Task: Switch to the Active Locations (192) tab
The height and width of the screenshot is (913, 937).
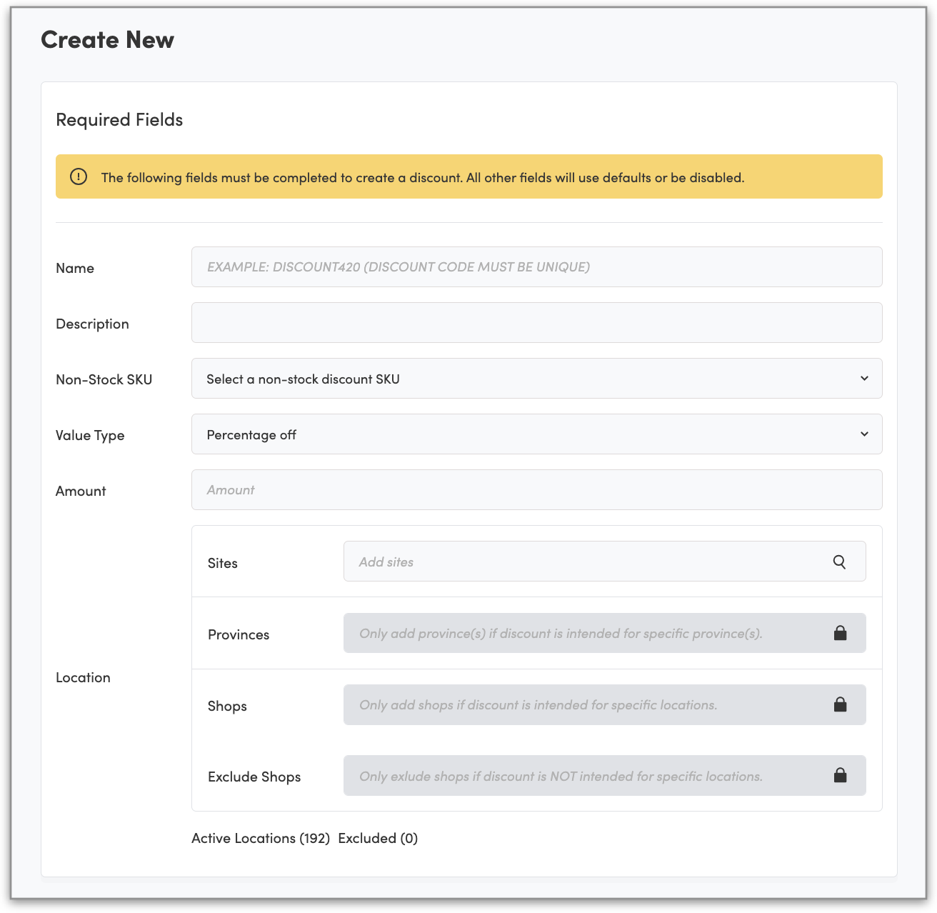Action: (260, 838)
